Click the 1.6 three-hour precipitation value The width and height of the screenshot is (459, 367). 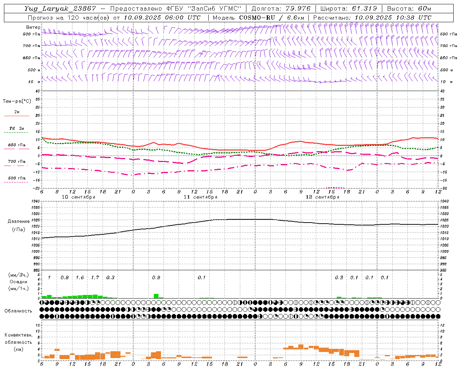click(80, 278)
